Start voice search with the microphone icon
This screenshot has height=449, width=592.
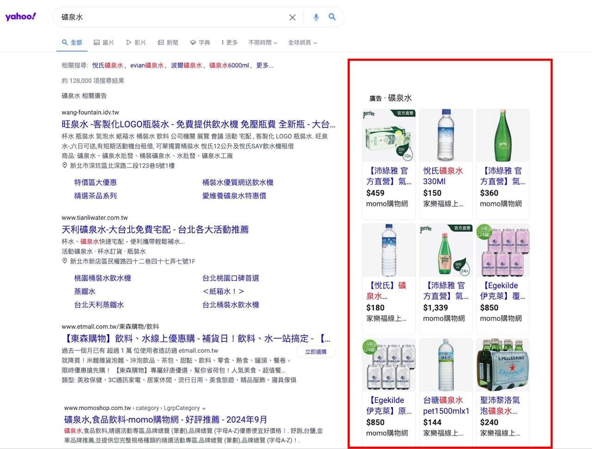(316, 17)
